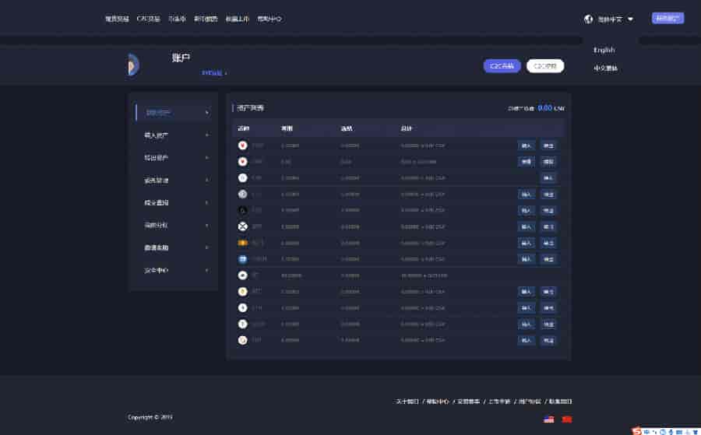The image size is (701, 435).
Task: Open 帮助中心 in the top navigation bar
Action: 269,19
